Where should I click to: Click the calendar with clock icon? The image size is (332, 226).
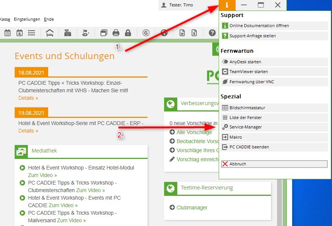(x=8, y=33)
